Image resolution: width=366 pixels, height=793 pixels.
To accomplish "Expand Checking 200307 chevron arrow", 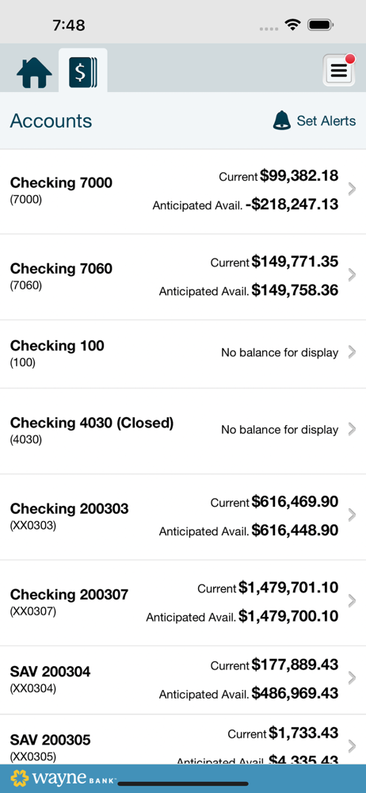I will point(353,600).
